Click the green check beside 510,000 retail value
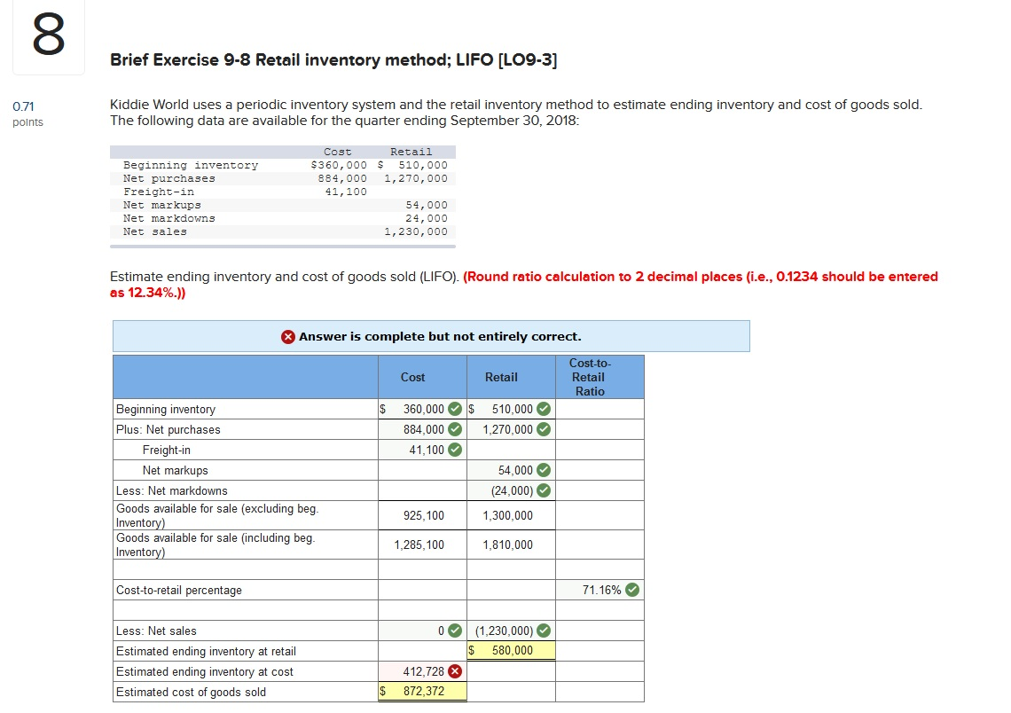 pos(544,410)
